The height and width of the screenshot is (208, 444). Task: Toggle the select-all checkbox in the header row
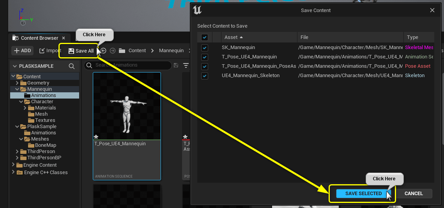coord(204,37)
